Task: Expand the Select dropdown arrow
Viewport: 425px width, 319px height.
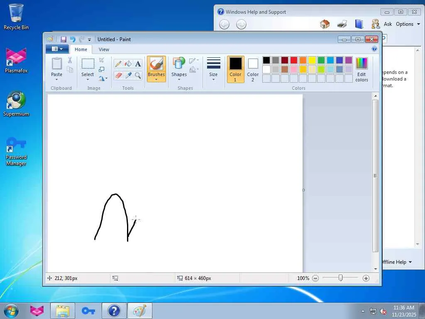Action: 88,79
